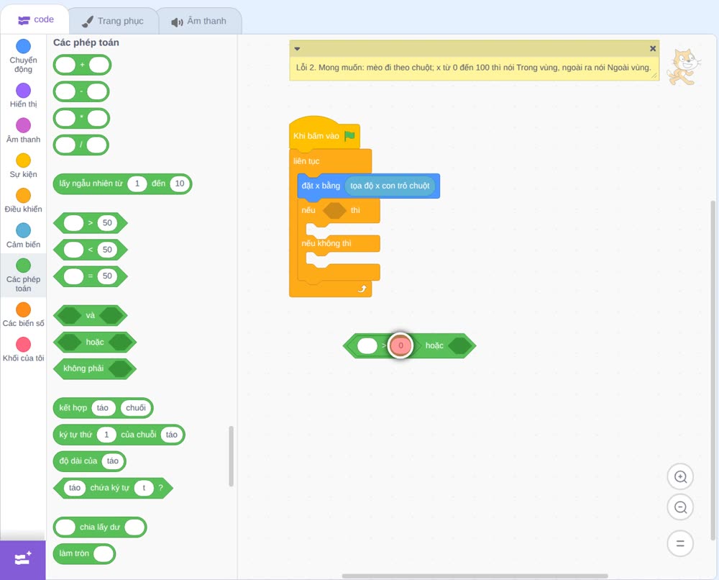This screenshot has width=719, height=580.
Task: Click the độ dài của block
Action: (89, 461)
